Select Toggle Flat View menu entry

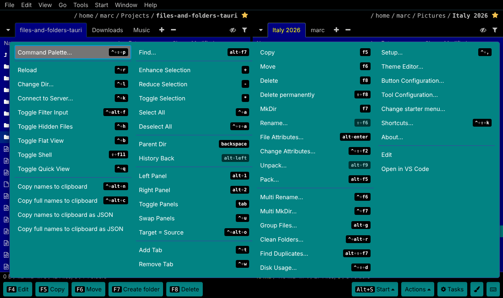pyautogui.click(x=73, y=141)
